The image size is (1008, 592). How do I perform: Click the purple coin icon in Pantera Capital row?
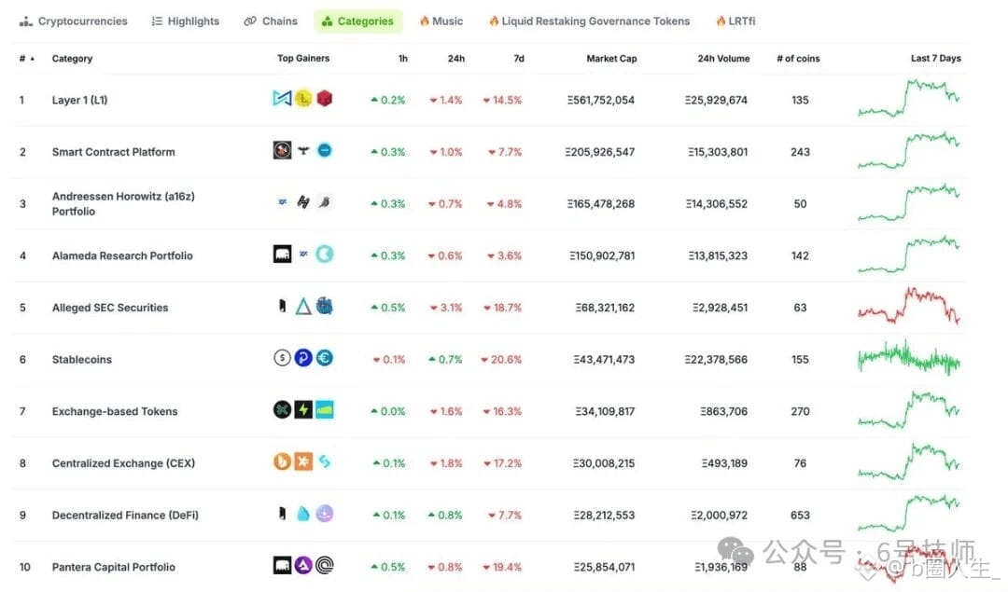(x=303, y=566)
